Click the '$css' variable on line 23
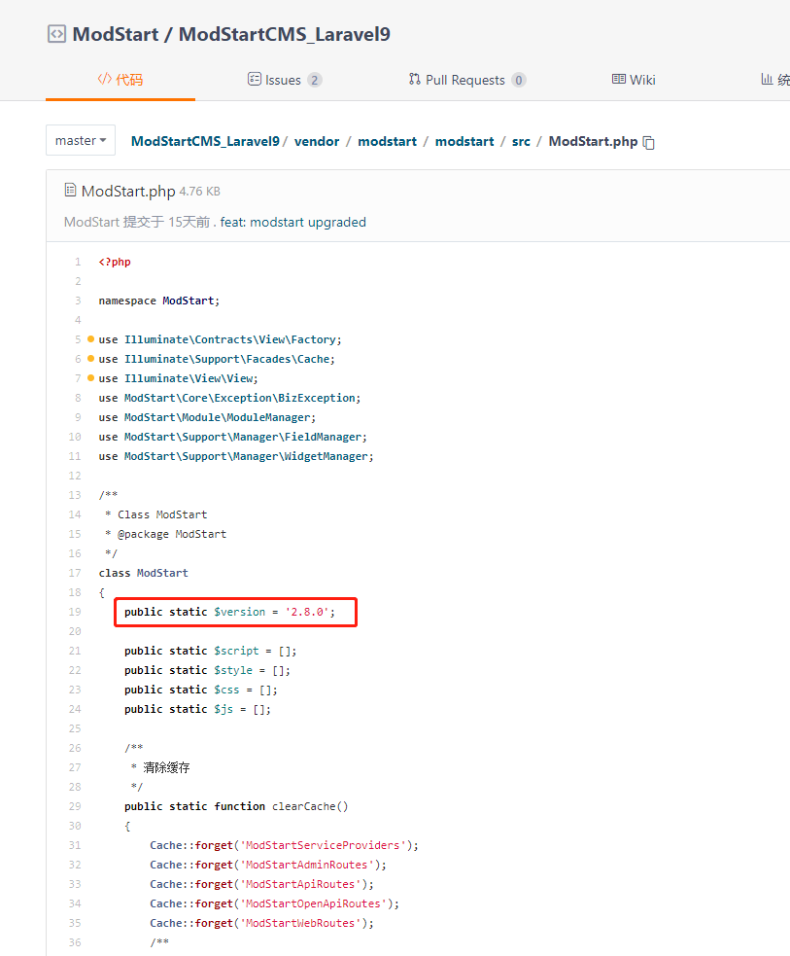The width and height of the screenshot is (790, 956). [x=226, y=690]
